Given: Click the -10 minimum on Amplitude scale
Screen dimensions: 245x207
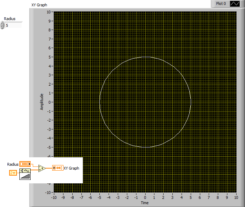Looking at the screenshot, I should pos(48,193).
